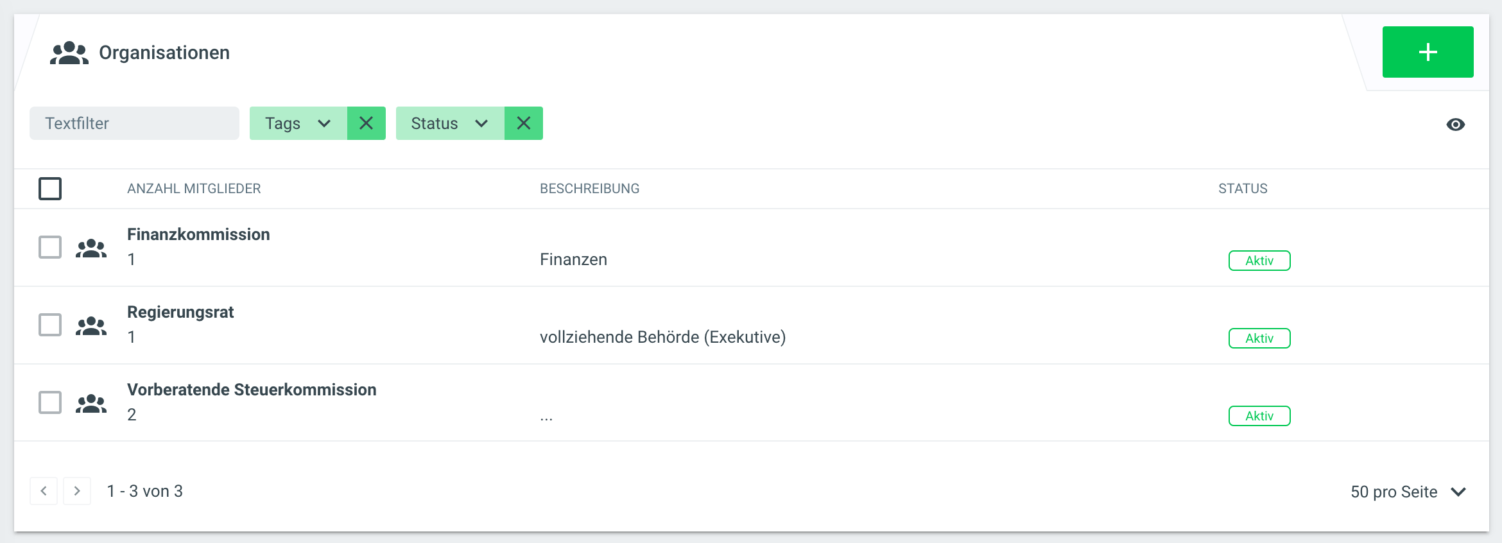Tick the Regierungsrat row checkbox
This screenshot has width=1502, height=543.
(x=50, y=325)
